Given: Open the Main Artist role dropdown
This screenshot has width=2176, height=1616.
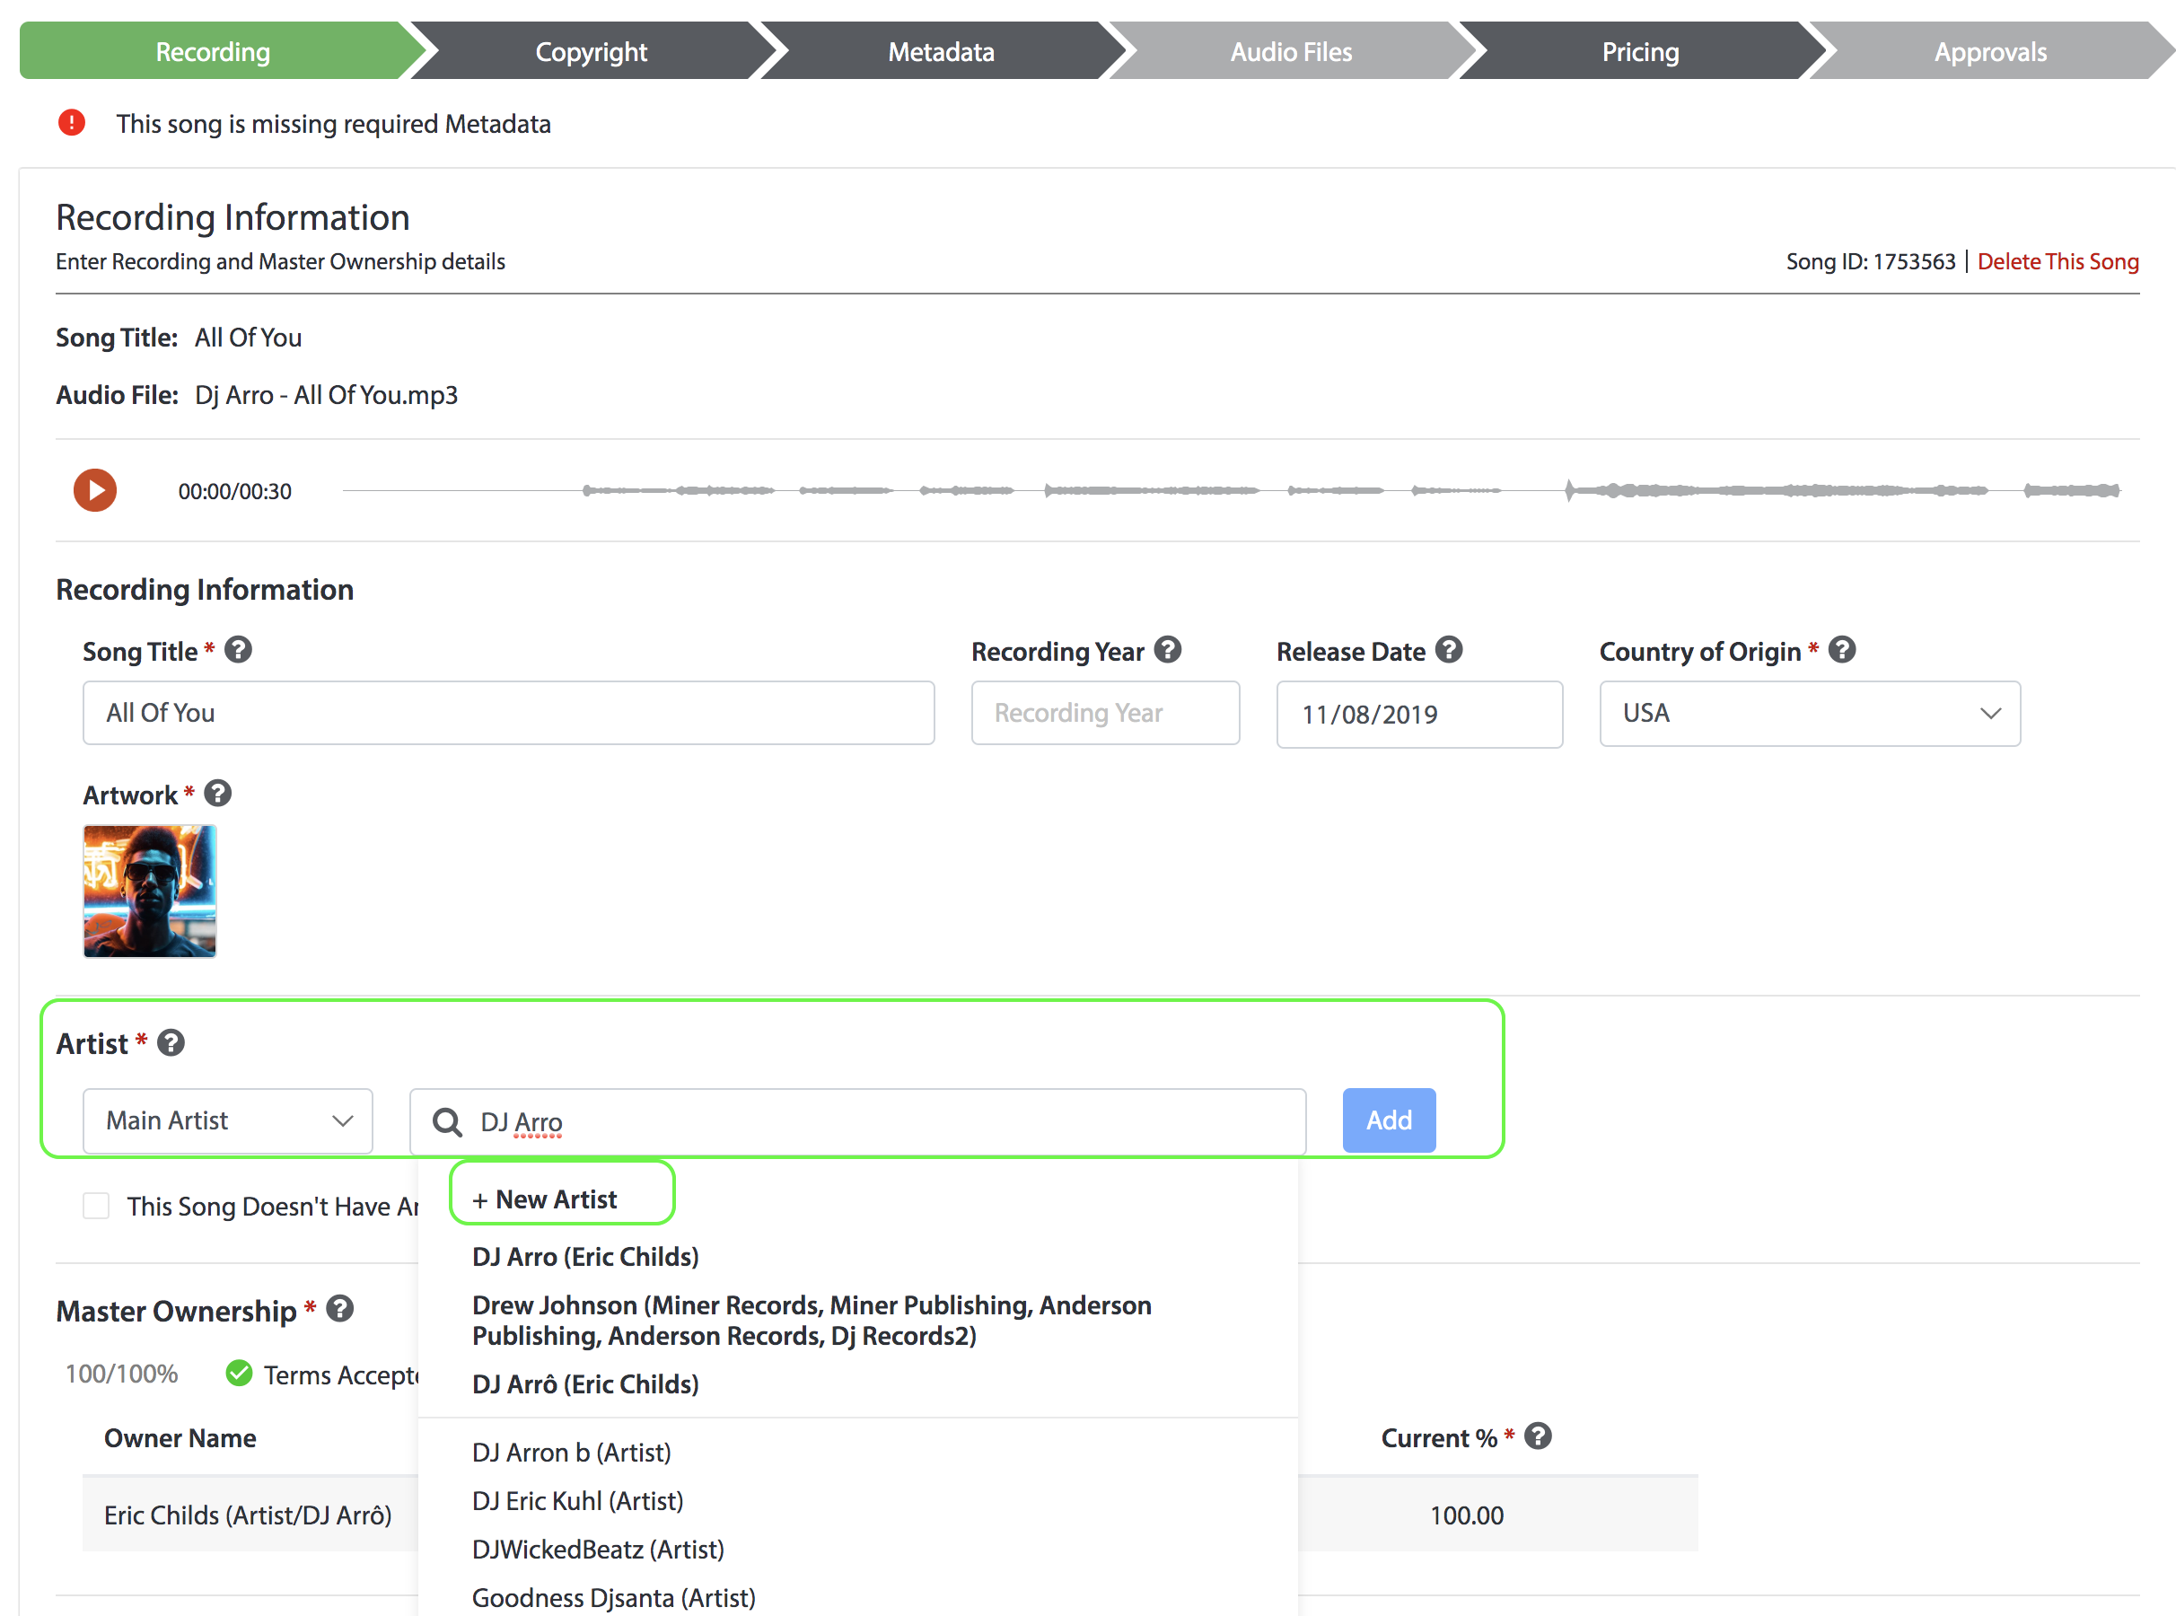Looking at the screenshot, I should pos(228,1121).
